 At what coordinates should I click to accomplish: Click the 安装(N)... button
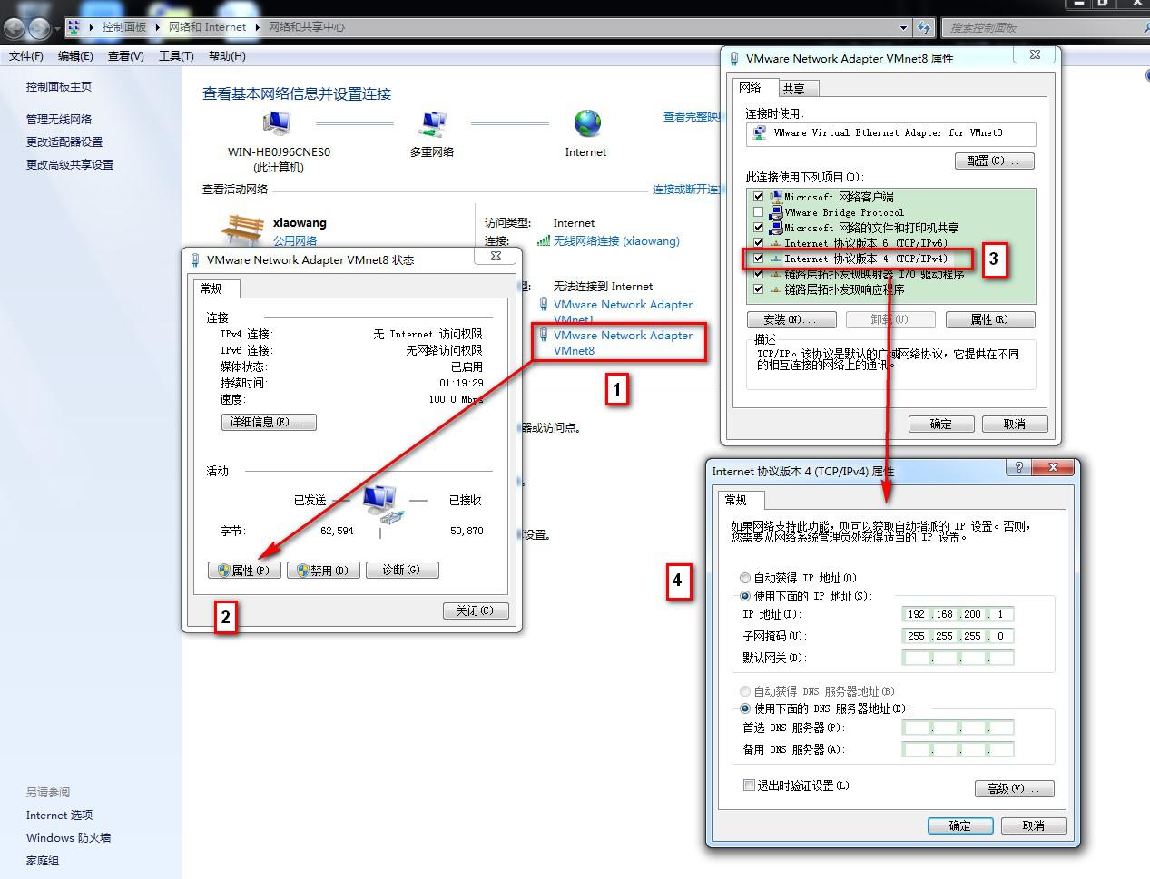click(x=792, y=319)
